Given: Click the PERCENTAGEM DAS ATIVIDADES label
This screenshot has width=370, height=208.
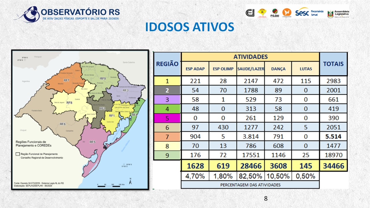Looking at the screenshot, I should click(x=250, y=185).
